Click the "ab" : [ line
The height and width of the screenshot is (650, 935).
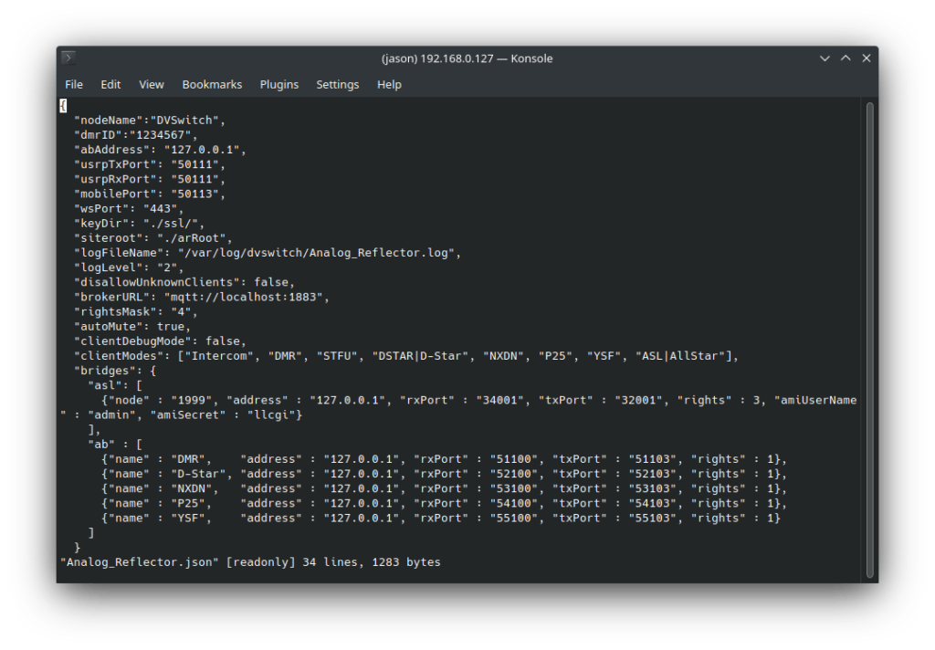tap(114, 445)
